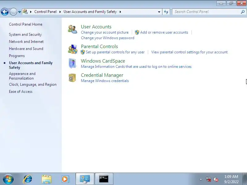Expand arrow after User Accounts and Family Safety
This screenshot has height=185, width=247.
tap(120, 12)
